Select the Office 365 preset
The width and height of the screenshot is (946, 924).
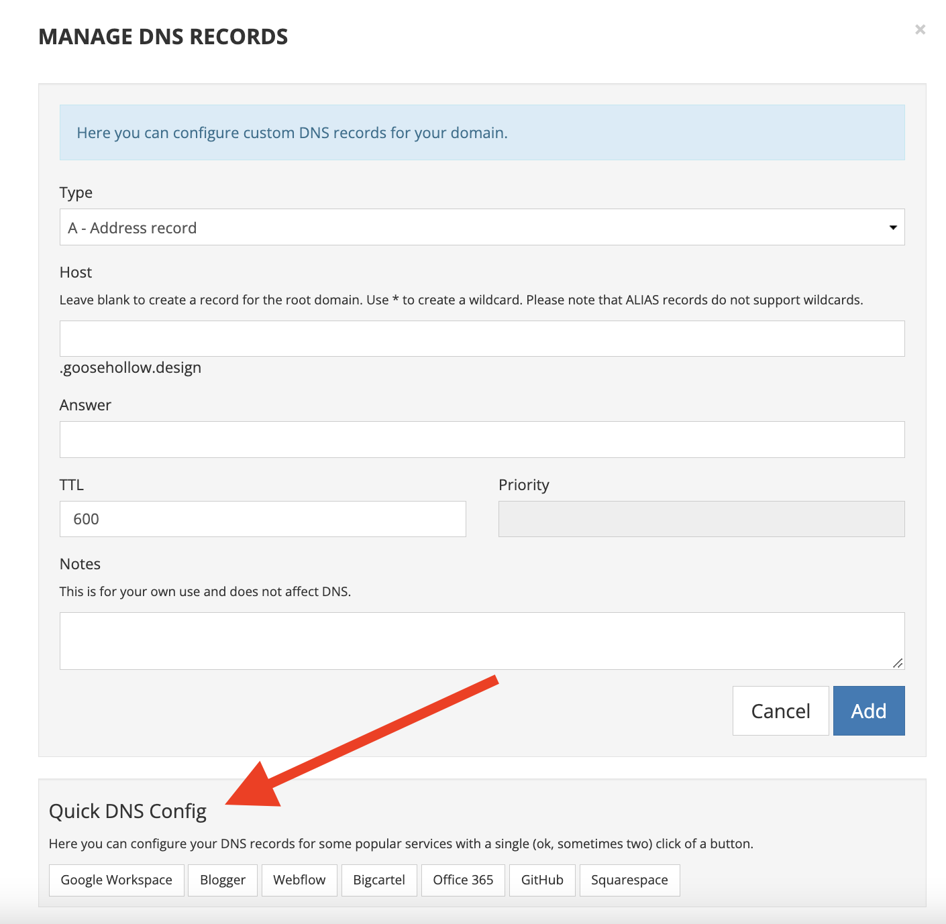463,880
